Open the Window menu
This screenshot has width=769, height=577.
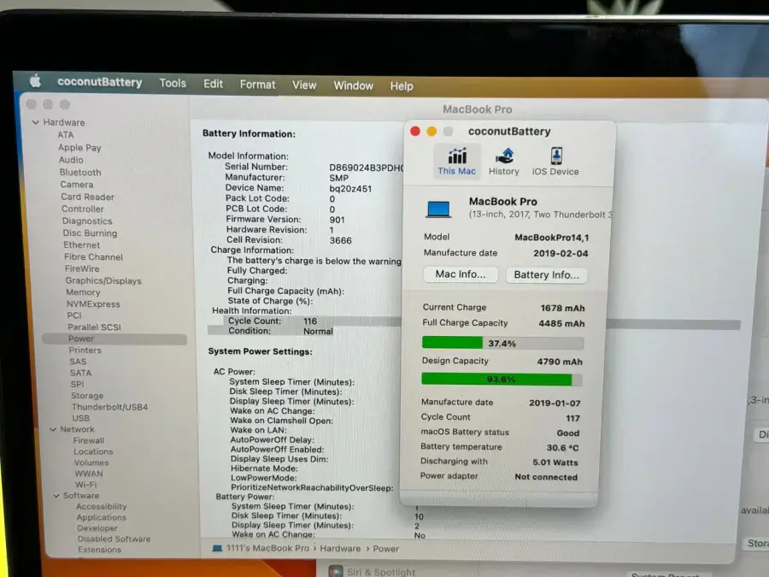tap(353, 85)
